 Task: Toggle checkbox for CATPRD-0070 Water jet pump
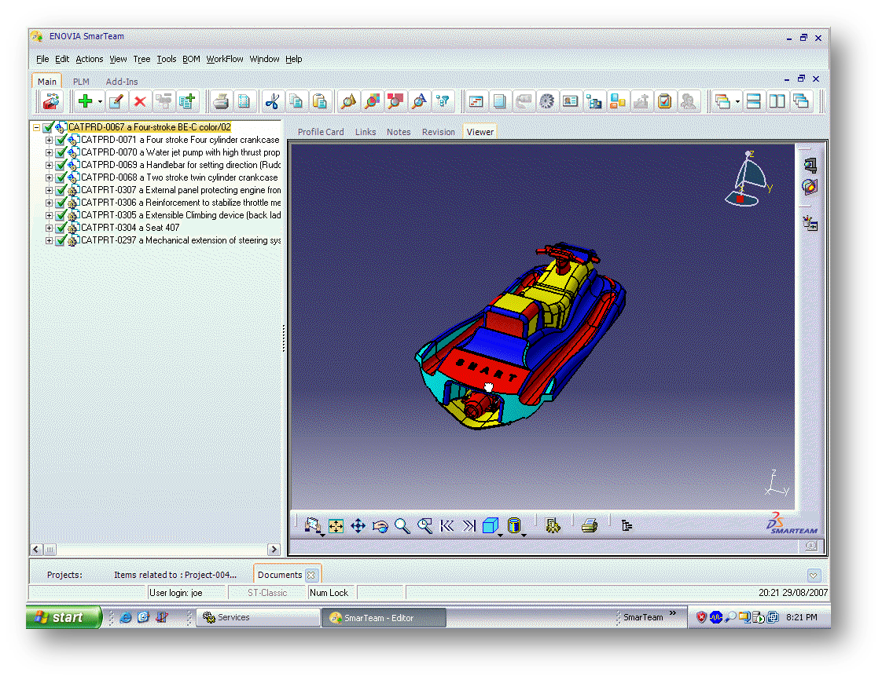pos(61,152)
